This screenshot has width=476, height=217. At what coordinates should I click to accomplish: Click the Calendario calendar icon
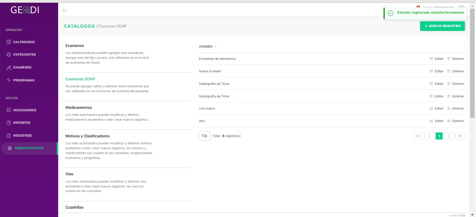tap(9, 42)
